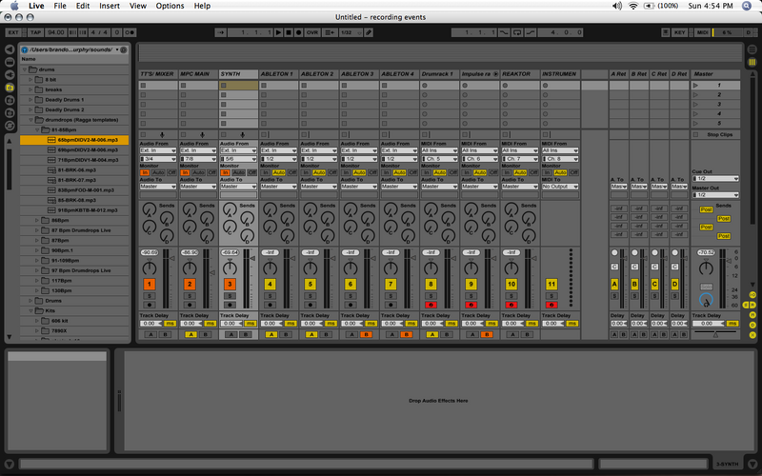762x476 pixels.
Task: Toggle the computer MIDI keyboard icon
Action: (x=665, y=32)
